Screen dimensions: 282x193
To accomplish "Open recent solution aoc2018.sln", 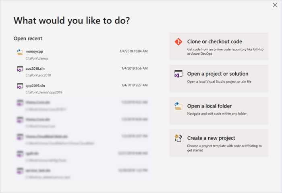I will coord(35,68).
